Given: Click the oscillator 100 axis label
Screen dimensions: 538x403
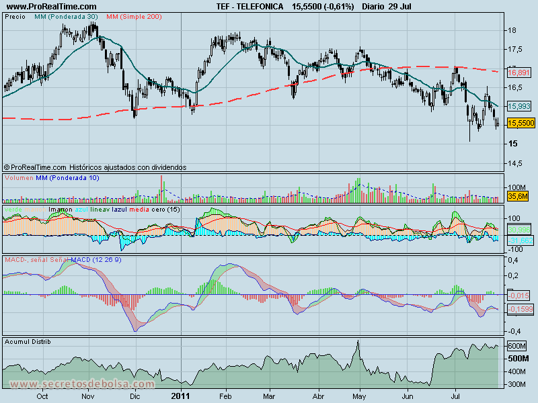Looking at the screenshot, I should pos(514,219).
